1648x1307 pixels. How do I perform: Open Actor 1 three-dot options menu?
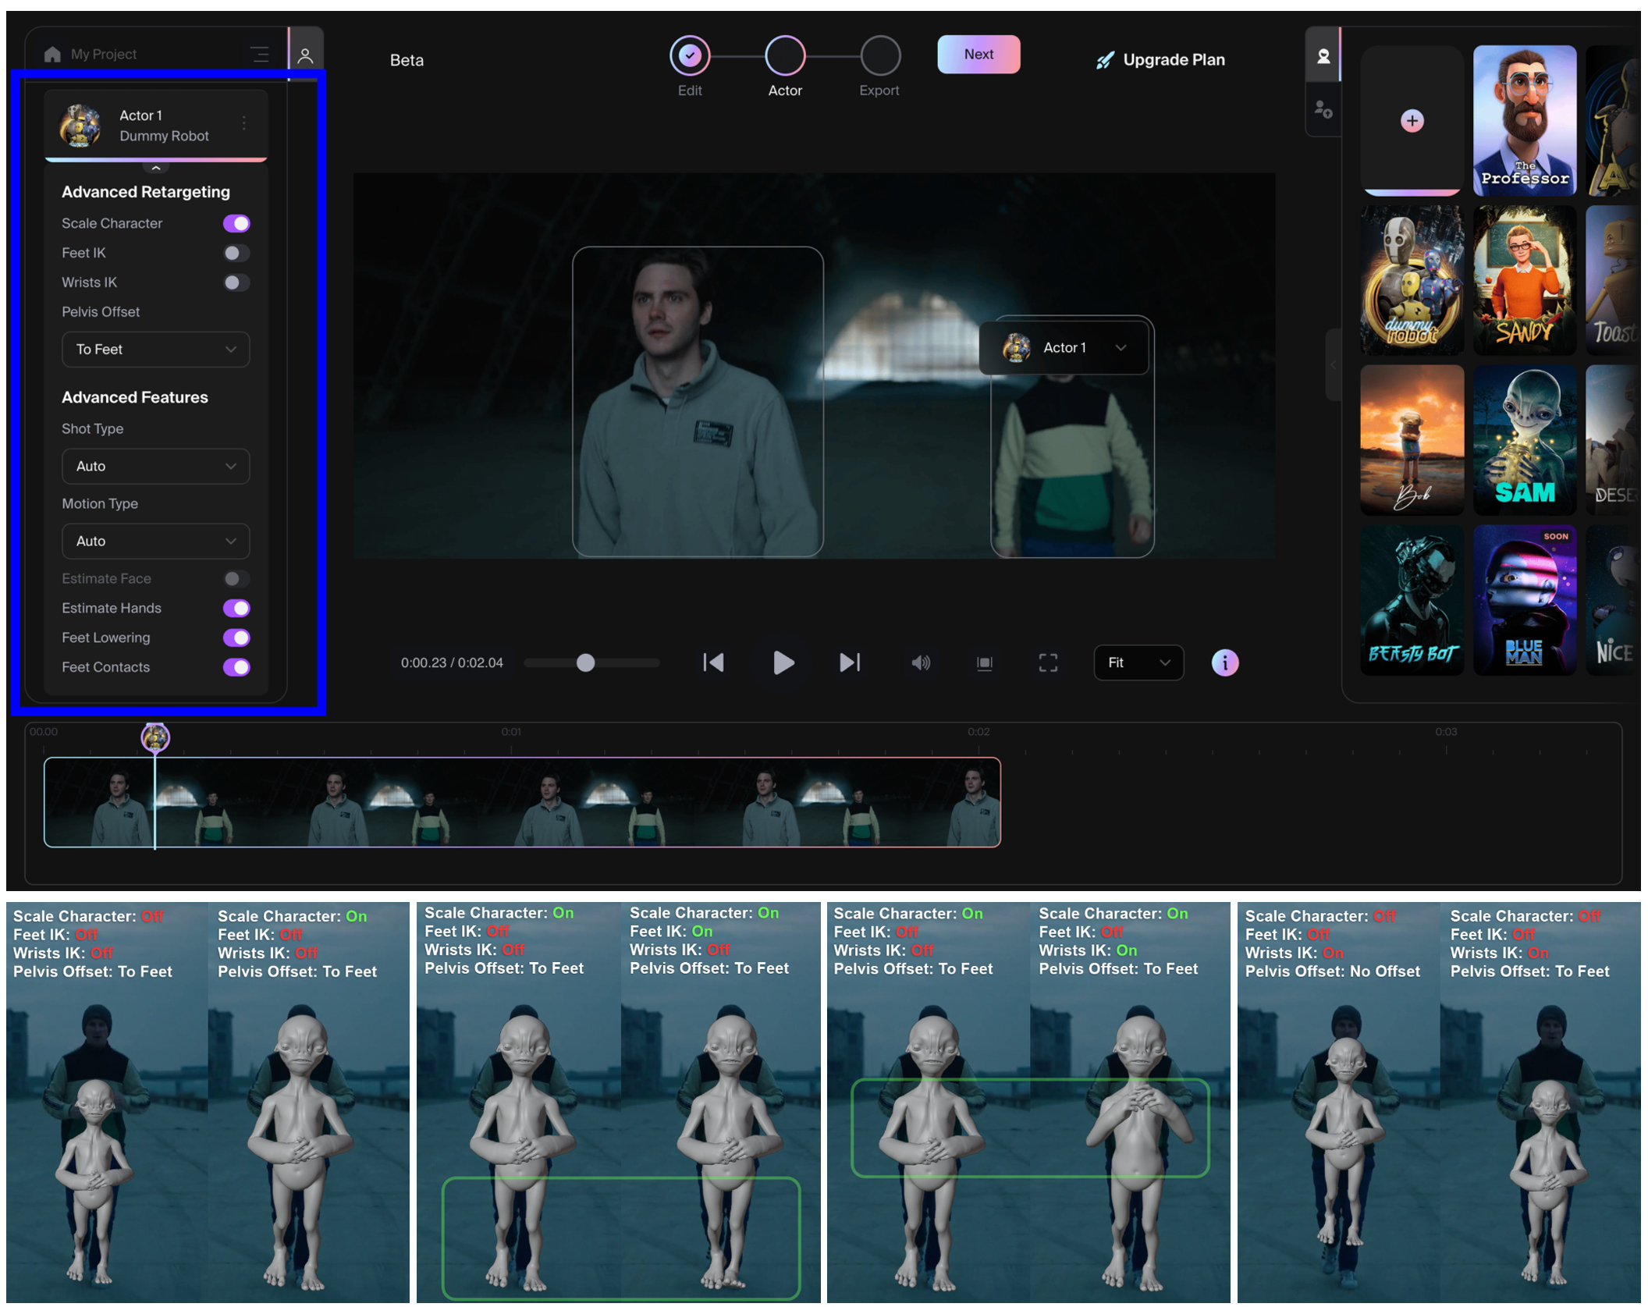click(244, 123)
